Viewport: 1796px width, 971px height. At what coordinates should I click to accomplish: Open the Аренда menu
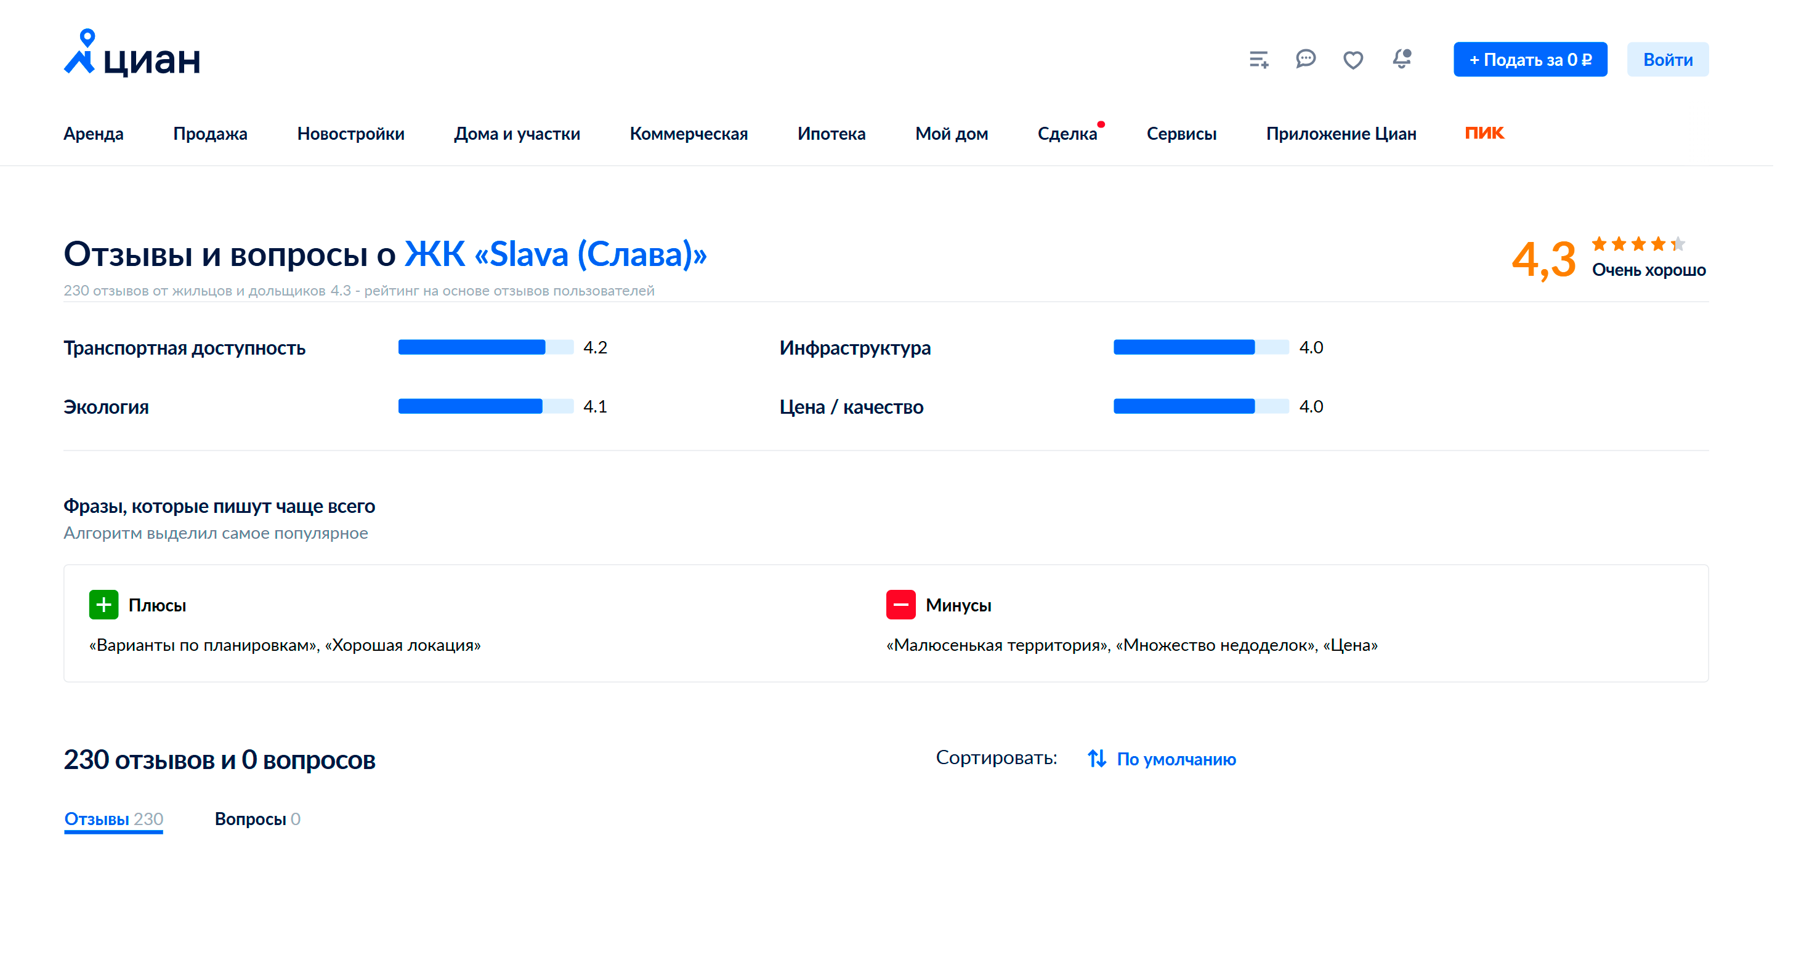pyautogui.click(x=94, y=133)
